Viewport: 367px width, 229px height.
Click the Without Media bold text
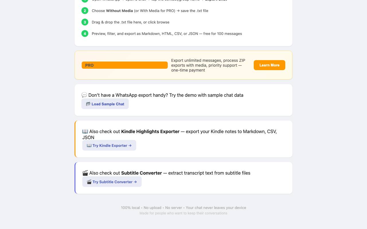(x=119, y=11)
